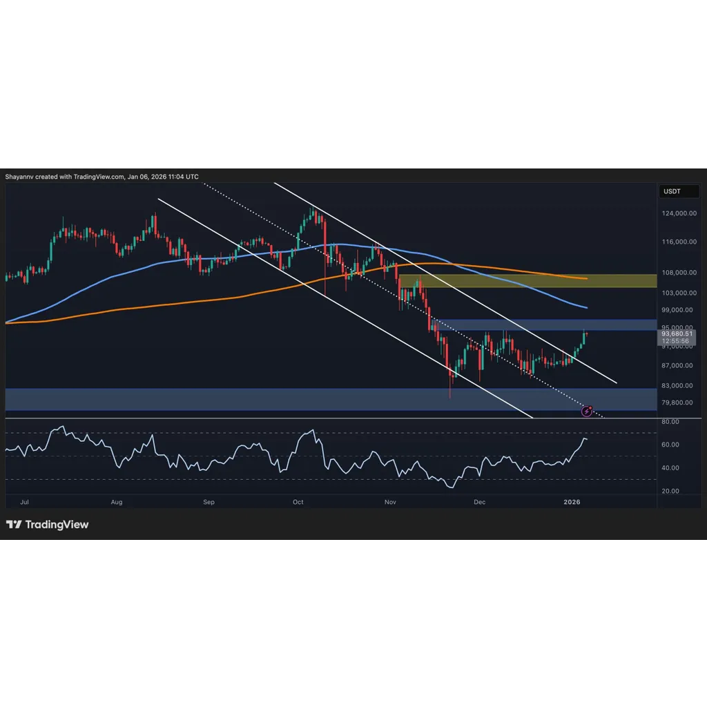Click the 116,000.00 price axis label
Image resolution: width=707 pixels, height=707 pixels.
click(x=679, y=242)
